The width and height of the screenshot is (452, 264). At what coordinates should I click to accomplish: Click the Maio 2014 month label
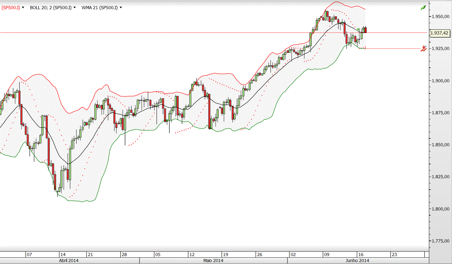[213, 261]
